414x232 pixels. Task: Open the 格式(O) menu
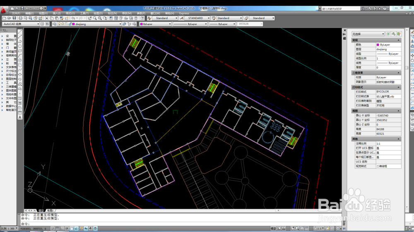coord(70,13)
